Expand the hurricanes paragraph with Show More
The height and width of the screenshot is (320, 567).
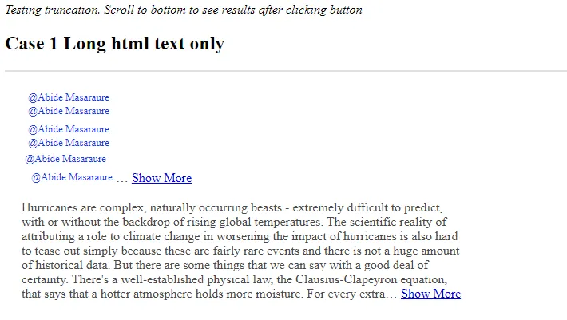click(x=430, y=294)
